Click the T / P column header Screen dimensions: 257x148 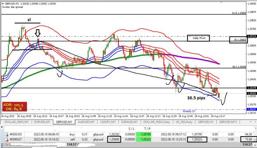(147, 129)
